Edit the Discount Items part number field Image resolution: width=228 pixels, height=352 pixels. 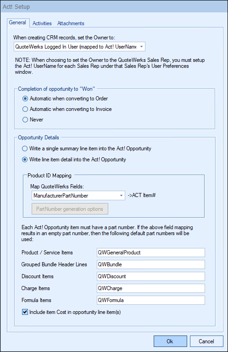point(151,276)
